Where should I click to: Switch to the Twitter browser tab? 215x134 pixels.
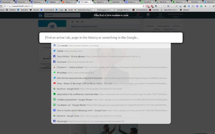point(53,2)
